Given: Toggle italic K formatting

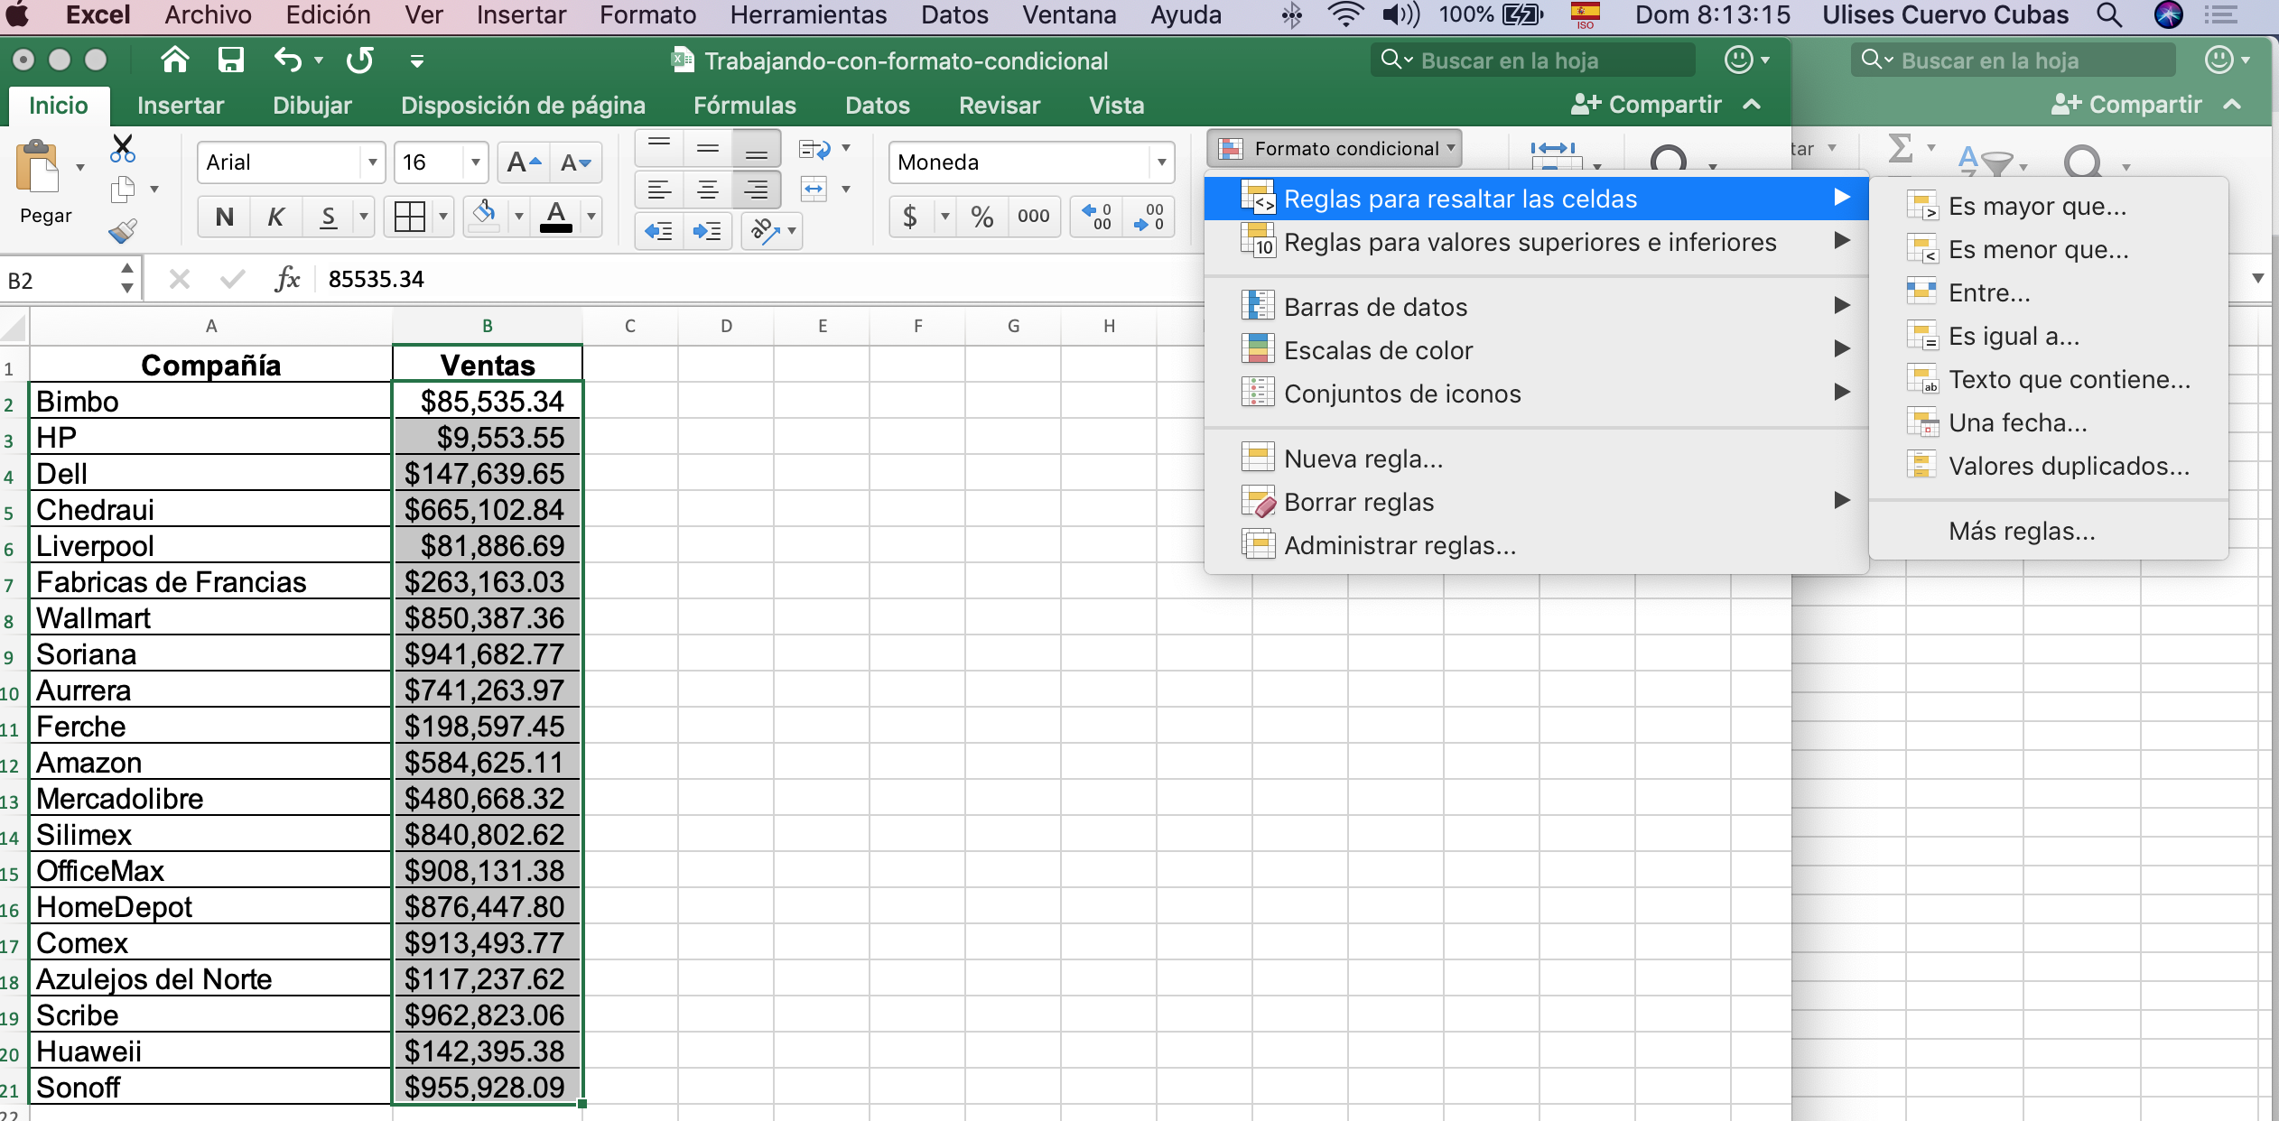Looking at the screenshot, I should point(276,217).
